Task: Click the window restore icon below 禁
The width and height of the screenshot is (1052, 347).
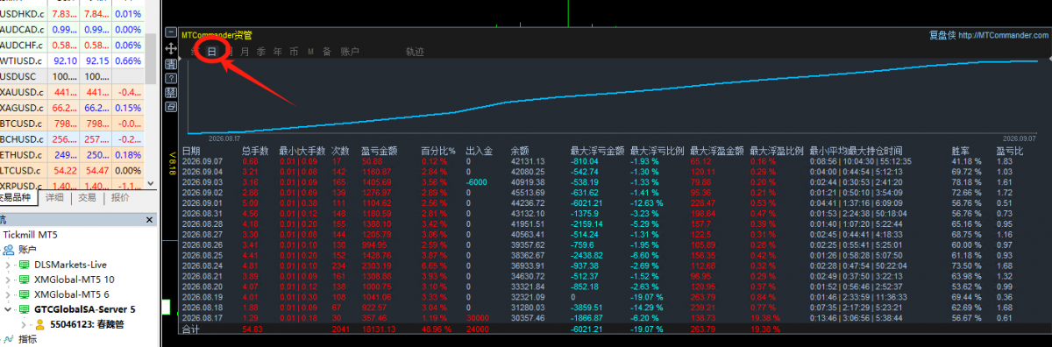Action: tap(171, 106)
